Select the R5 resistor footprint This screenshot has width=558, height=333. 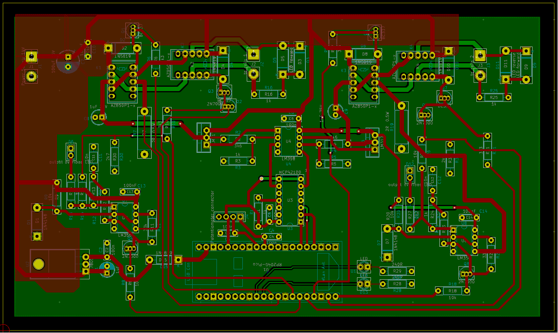[334, 164]
